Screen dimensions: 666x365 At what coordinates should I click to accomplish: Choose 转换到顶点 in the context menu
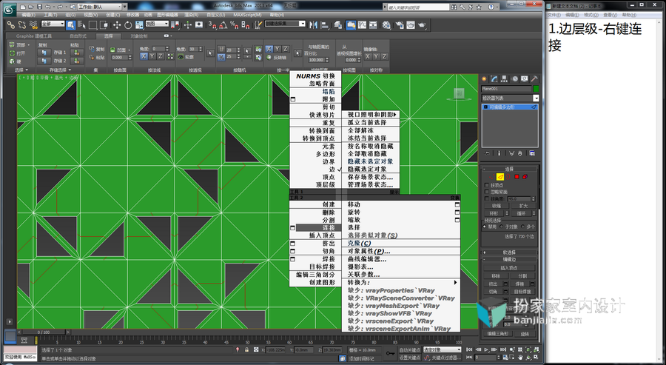pyautogui.click(x=318, y=138)
